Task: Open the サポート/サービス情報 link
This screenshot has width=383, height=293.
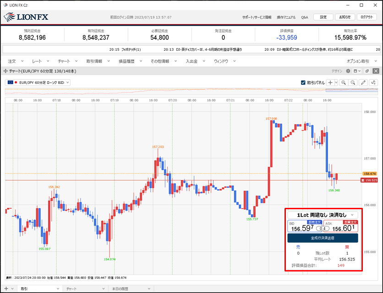Action: pos(257,17)
